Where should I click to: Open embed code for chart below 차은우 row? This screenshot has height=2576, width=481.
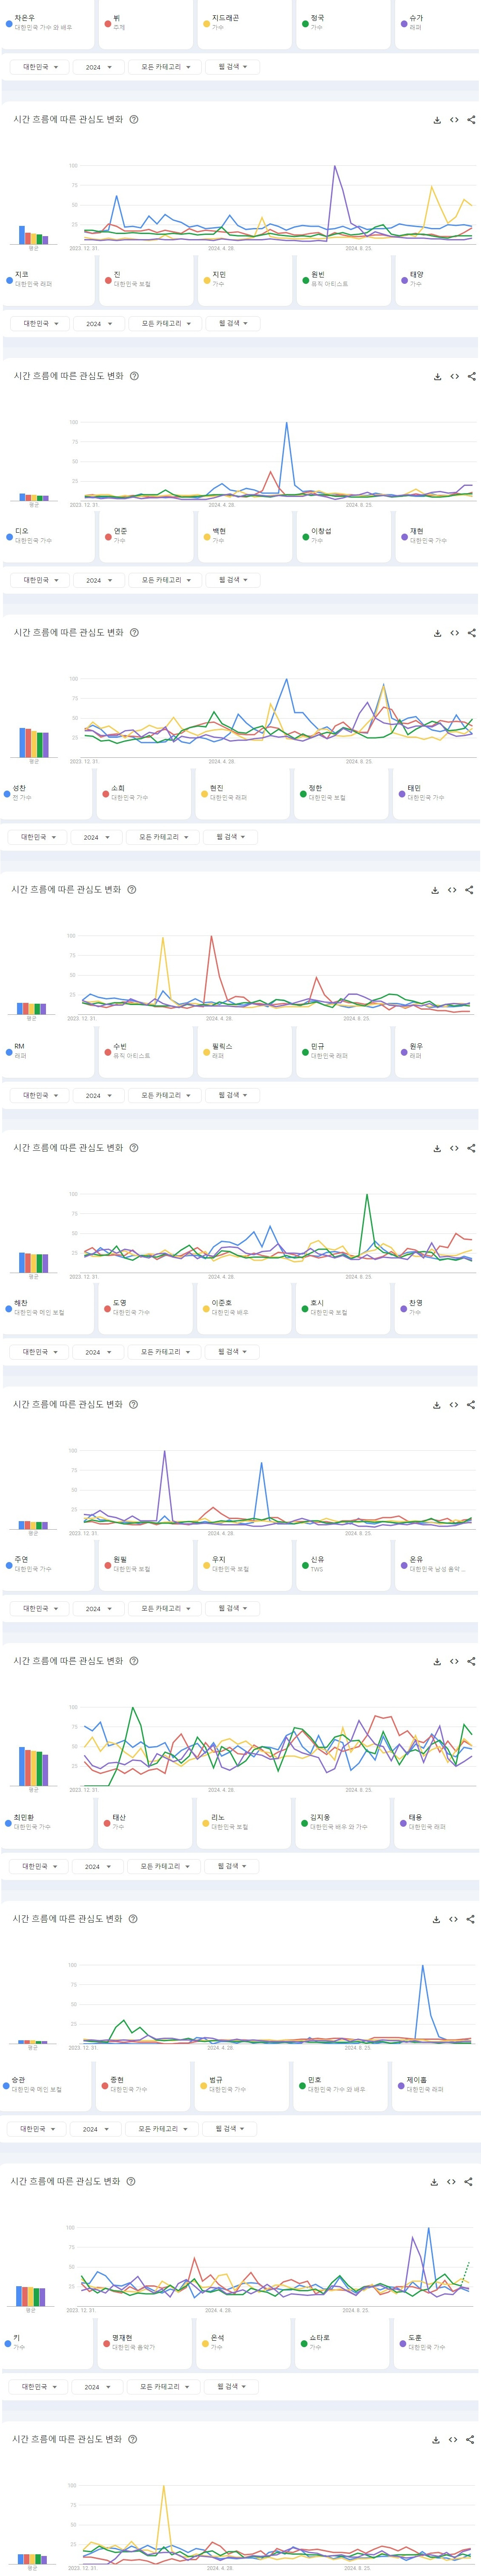(x=454, y=120)
